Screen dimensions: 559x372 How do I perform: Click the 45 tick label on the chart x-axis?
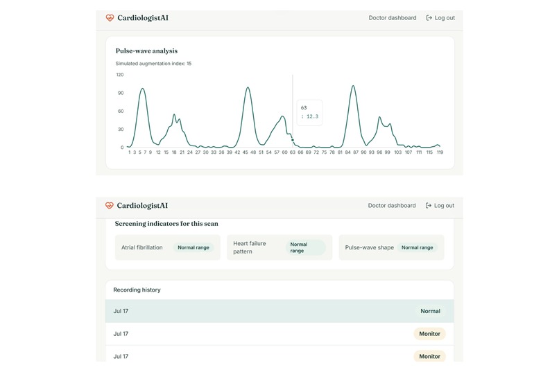245,152
